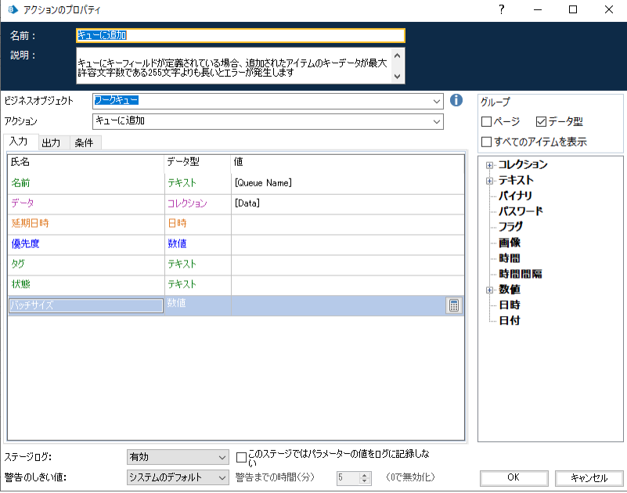Check the parameter logging suppression checkbox

[x=241, y=458]
